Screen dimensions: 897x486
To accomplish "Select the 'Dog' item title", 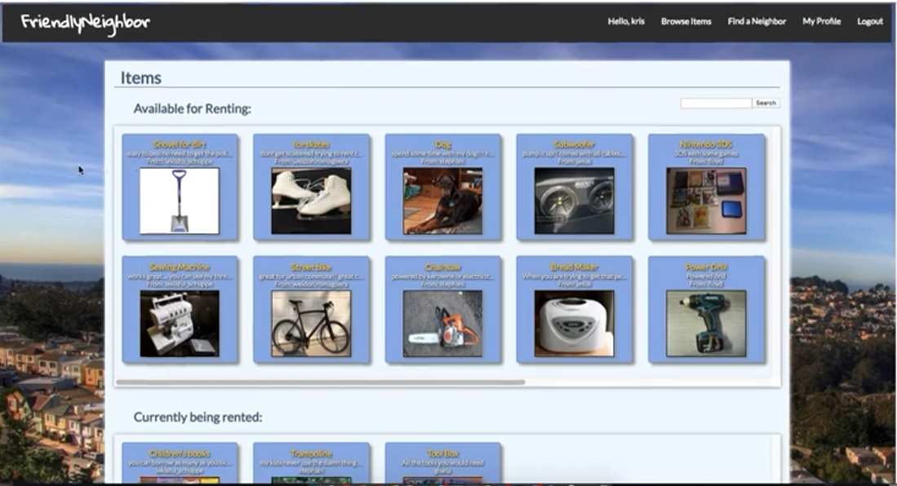I will [x=442, y=144].
